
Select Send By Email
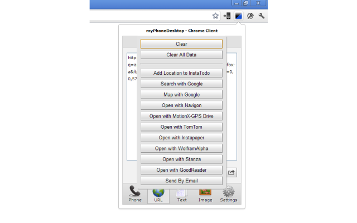181,181
